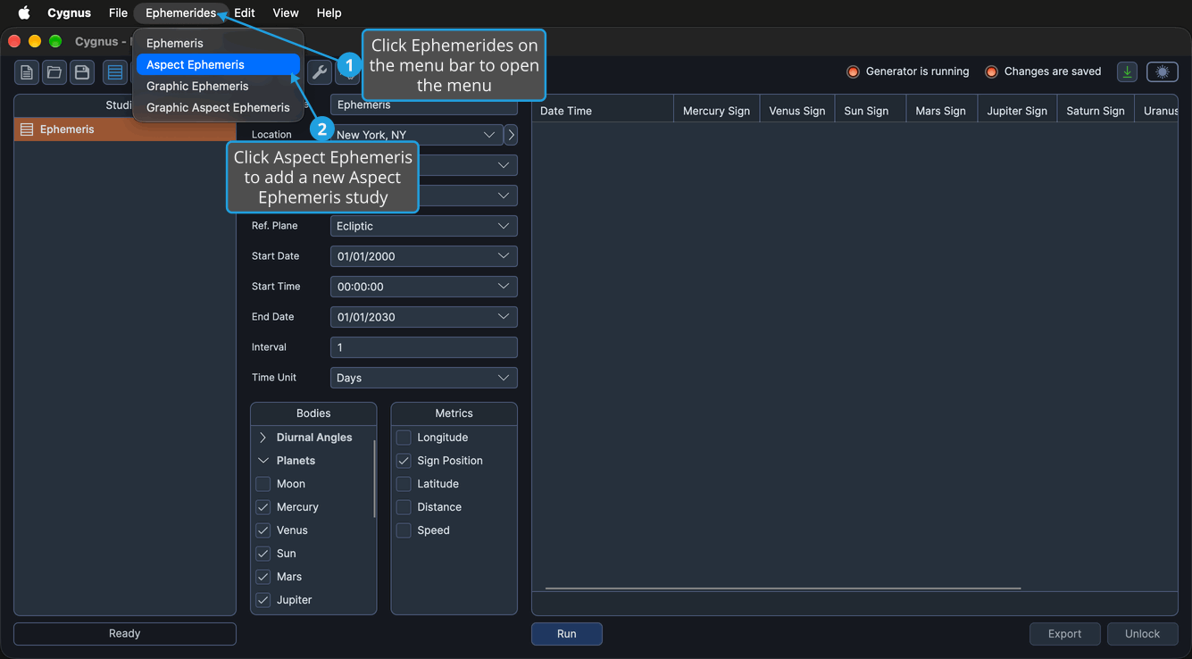Enable the Latitude metric checkbox
The height and width of the screenshot is (659, 1192).
pyautogui.click(x=404, y=484)
